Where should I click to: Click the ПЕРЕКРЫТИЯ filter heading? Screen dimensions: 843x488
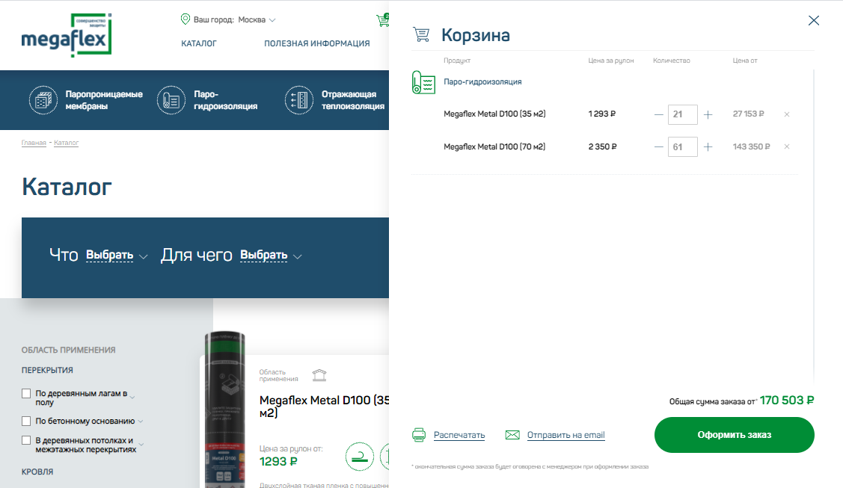coord(47,371)
